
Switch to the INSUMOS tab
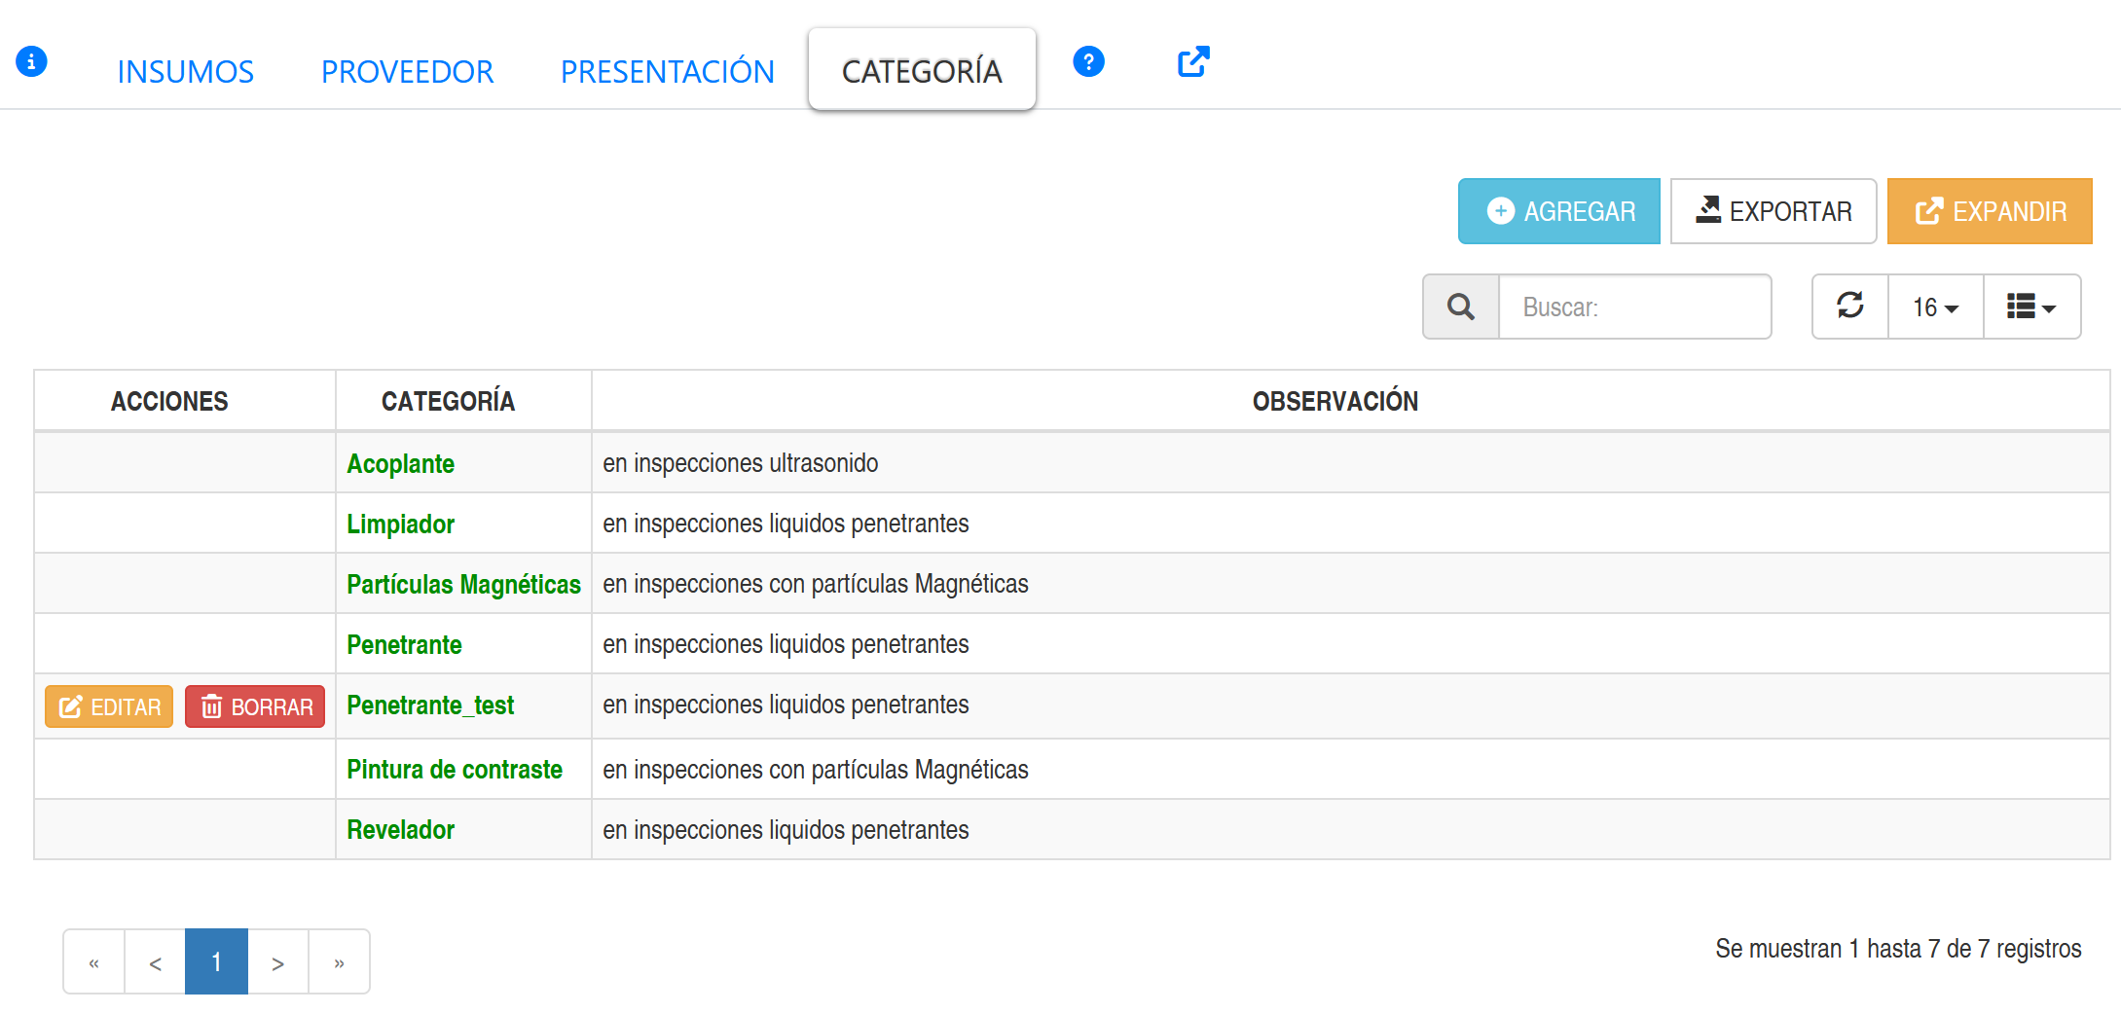(x=185, y=71)
